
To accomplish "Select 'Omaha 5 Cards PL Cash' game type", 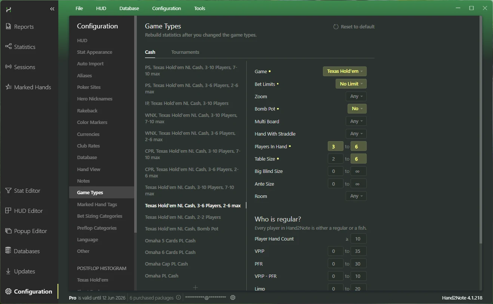I will [170, 241].
